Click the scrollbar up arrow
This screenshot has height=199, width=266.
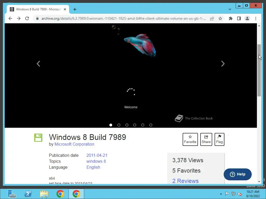[259, 26]
